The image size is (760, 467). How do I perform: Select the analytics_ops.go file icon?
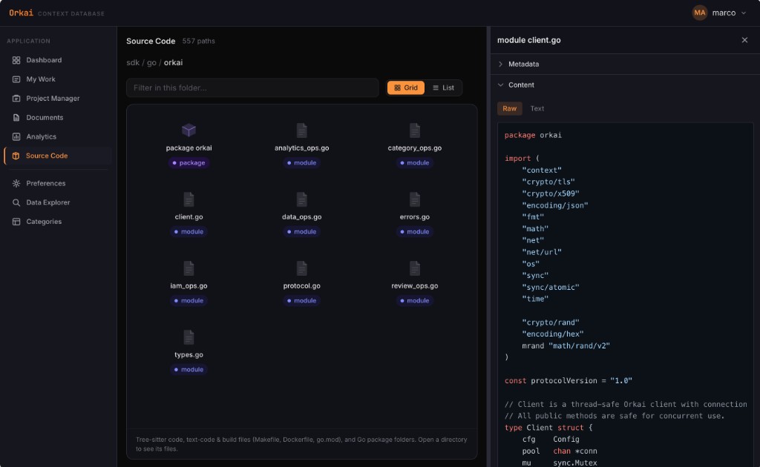[301, 130]
